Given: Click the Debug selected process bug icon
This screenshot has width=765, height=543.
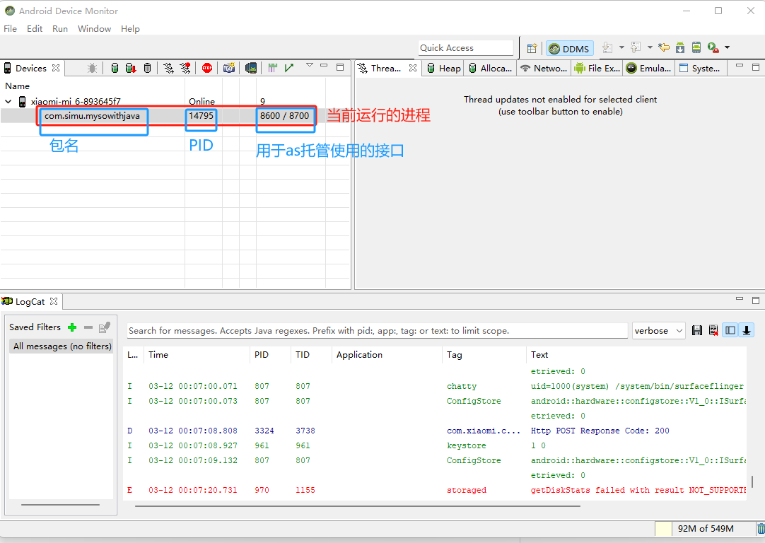Looking at the screenshot, I should coord(92,69).
